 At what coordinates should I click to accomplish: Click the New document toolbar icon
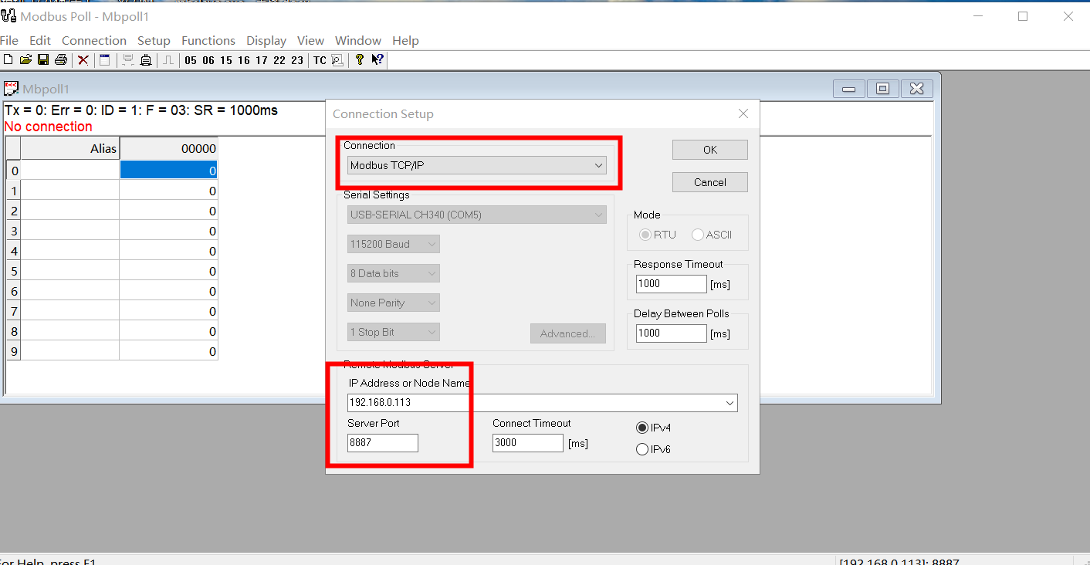tap(8, 60)
